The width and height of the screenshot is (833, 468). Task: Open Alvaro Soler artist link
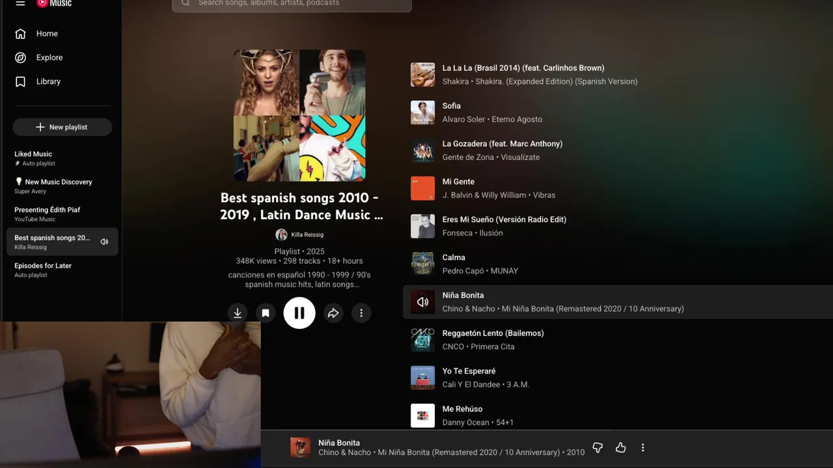click(x=464, y=120)
